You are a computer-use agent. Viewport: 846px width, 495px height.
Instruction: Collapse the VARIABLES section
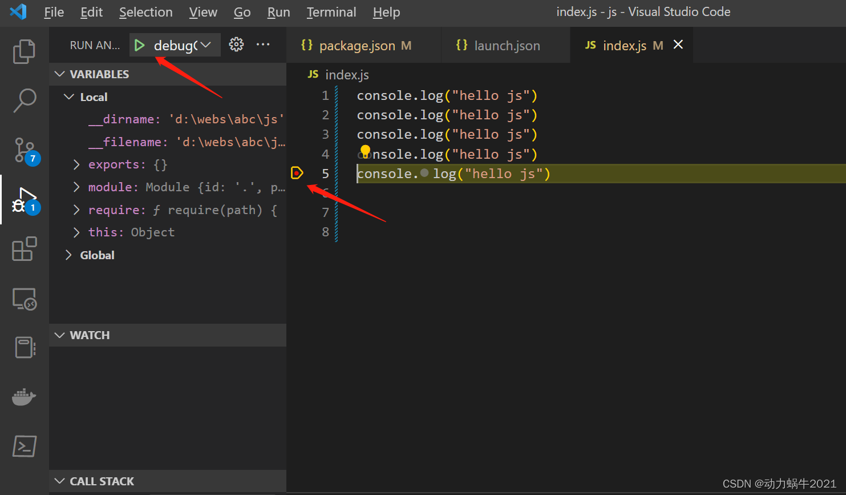point(59,74)
